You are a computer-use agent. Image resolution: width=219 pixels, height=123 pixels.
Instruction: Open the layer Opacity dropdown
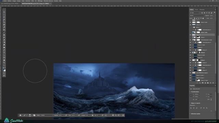point(211,15)
